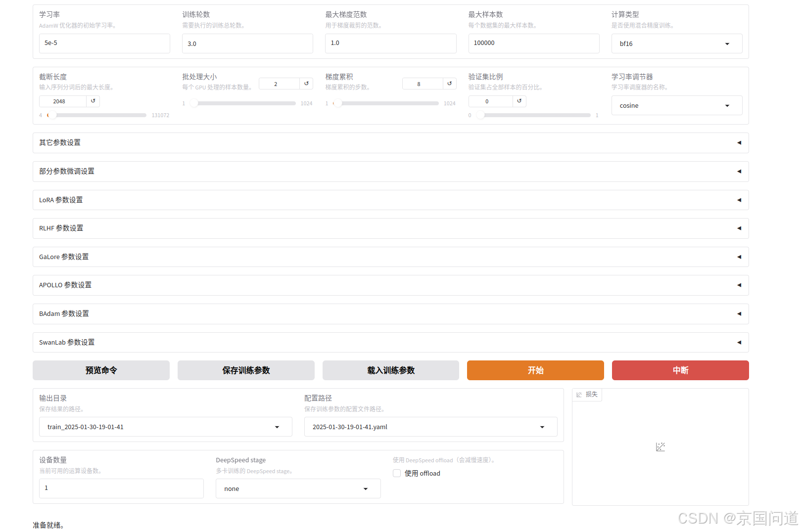Expand the BAdam 参数设置 section
Viewport: 801px width, 532px height.
point(390,313)
